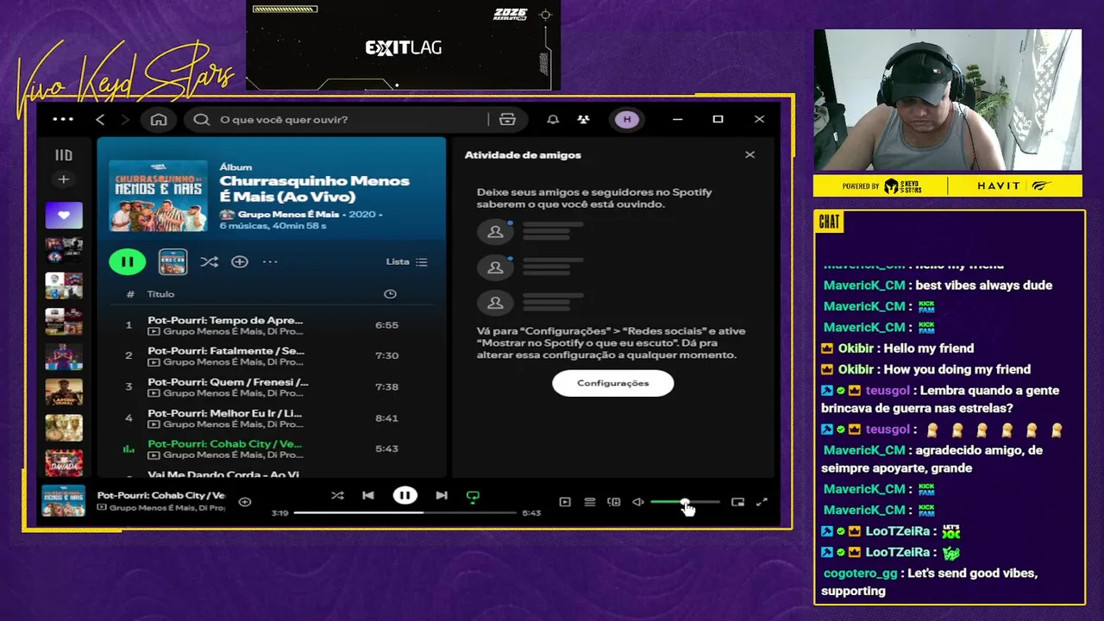Screen dimensions: 1104x621
Task: Pause the album with green button
Action: pyautogui.click(x=128, y=262)
